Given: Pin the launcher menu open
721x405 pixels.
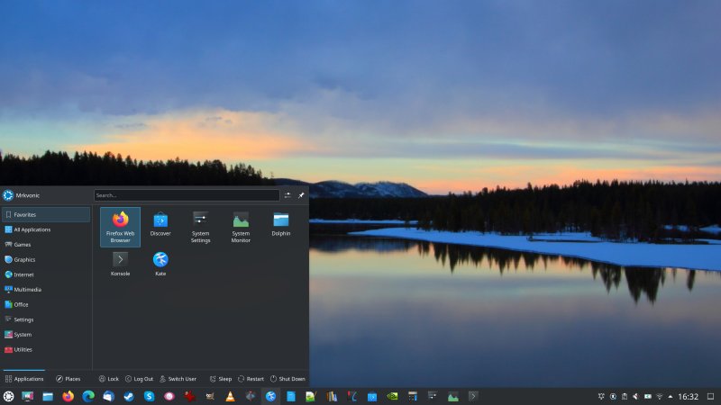Looking at the screenshot, I should point(301,195).
